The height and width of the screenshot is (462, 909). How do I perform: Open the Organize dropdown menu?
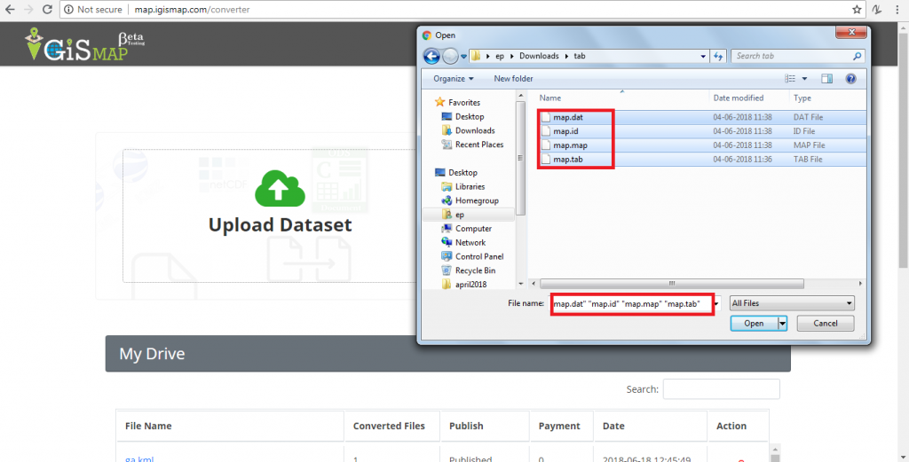tap(454, 79)
